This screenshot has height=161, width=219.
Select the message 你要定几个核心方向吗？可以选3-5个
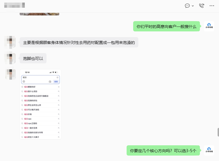[x=163, y=150]
